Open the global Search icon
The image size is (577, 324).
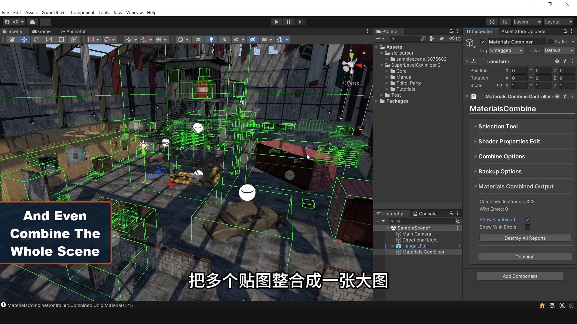505,22
